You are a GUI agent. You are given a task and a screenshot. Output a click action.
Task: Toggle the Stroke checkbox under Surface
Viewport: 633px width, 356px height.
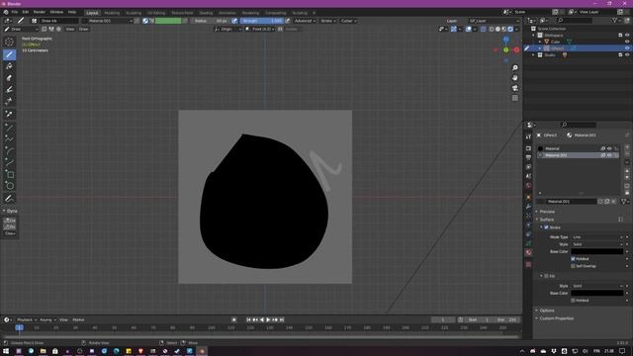546,227
